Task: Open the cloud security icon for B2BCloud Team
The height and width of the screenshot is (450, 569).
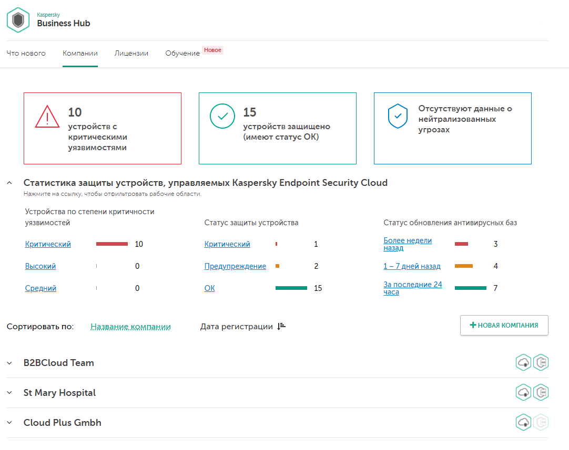Action: [x=523, y=362]
